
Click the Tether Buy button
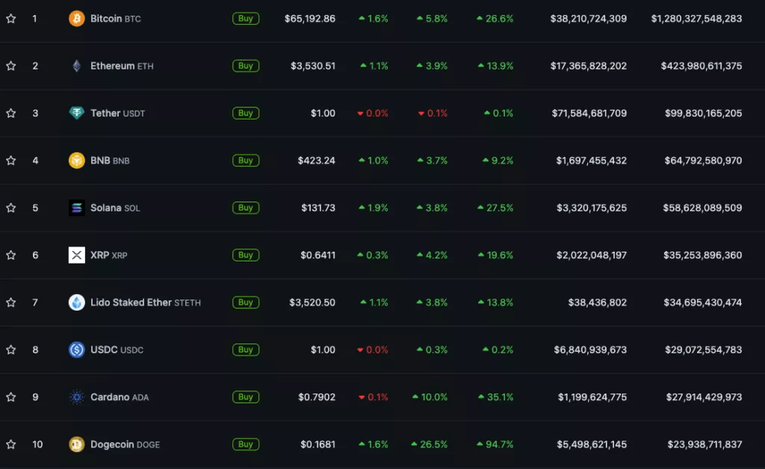(245, 113)
